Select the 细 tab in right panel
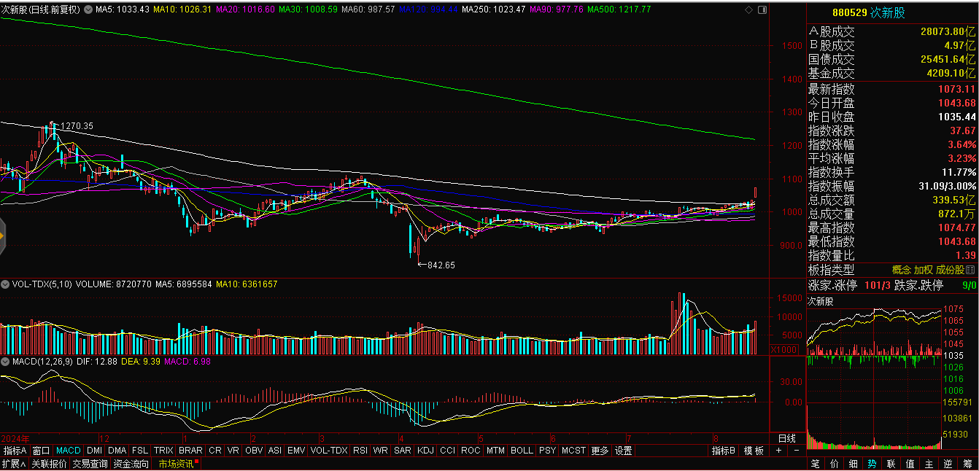Viewport: 979px width, 471px height. (854, 464)
